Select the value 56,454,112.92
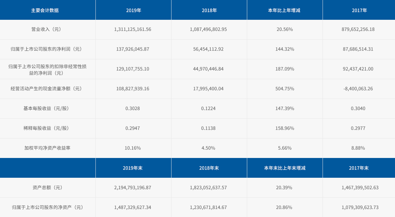The height and width of the screenshot is (217, 395). [x=208, y=49]
